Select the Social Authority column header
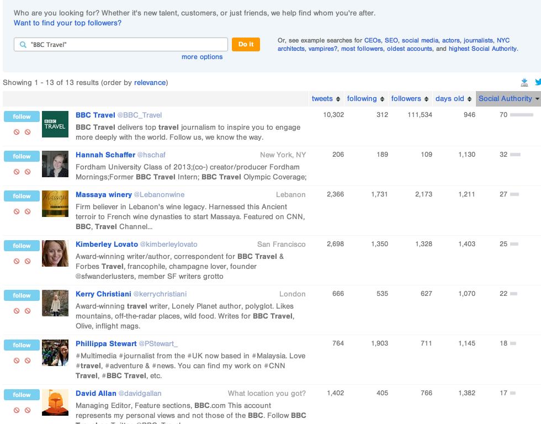Viewport: 541px width, 424px height. 508,99
